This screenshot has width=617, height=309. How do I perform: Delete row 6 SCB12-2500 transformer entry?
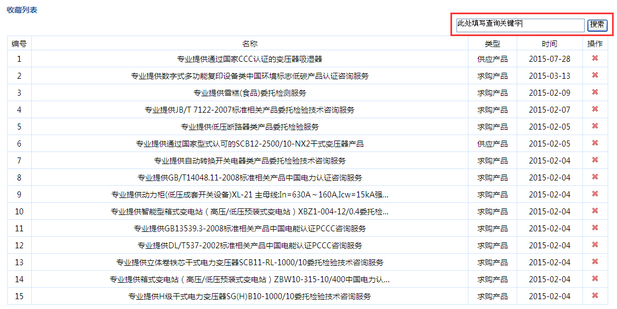point(595,143)
